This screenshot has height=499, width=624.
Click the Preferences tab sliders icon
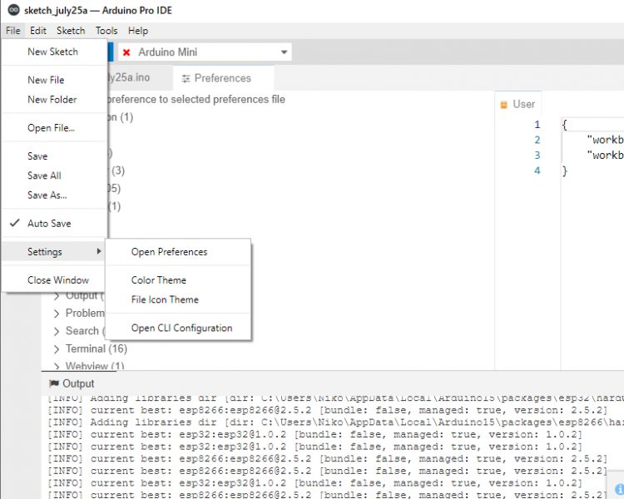[186, 78]
